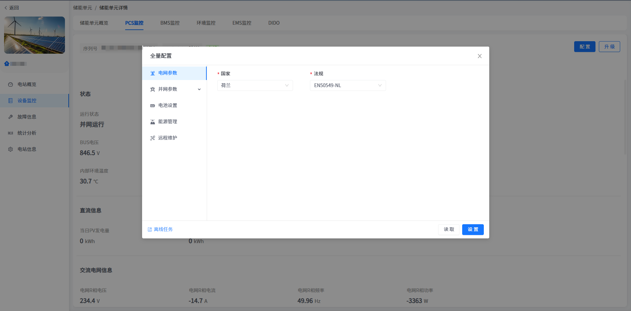The width and height of the screenshot is (631, 311).
Task: Open the 法规 regulation dropdown showing EN50549-NL
Action: tap(347, 85)
